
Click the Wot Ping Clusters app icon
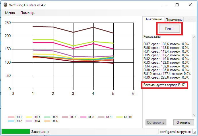pyautogui.click(x=5, y=5)
